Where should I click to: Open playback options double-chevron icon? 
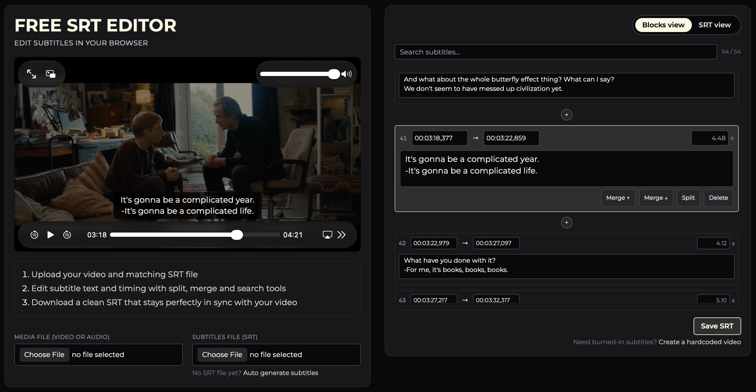click(x=342, y=235)
